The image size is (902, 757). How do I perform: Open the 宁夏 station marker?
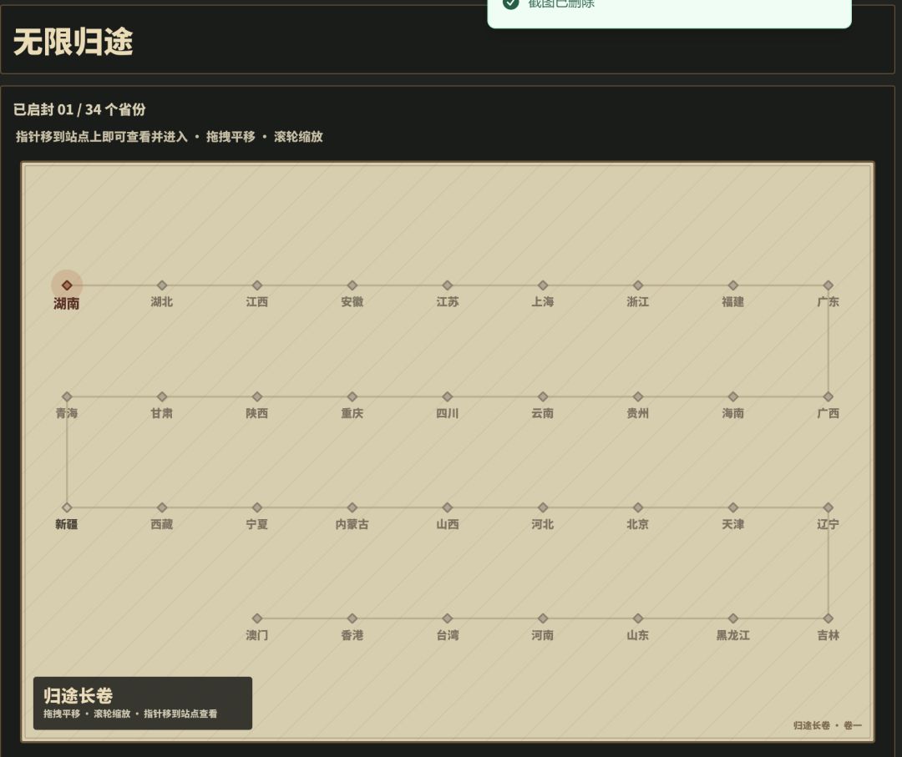[257, 507]
